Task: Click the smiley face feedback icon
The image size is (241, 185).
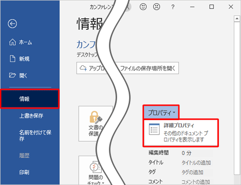Action: point(143,7)
